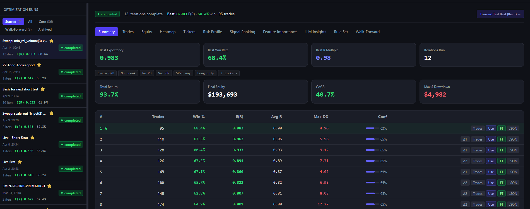
Task: Open Trades for iteration 1
Action: [x=478, y=128]
